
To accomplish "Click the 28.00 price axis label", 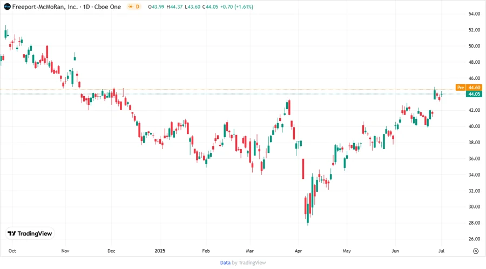I will (x=474, y=223).
